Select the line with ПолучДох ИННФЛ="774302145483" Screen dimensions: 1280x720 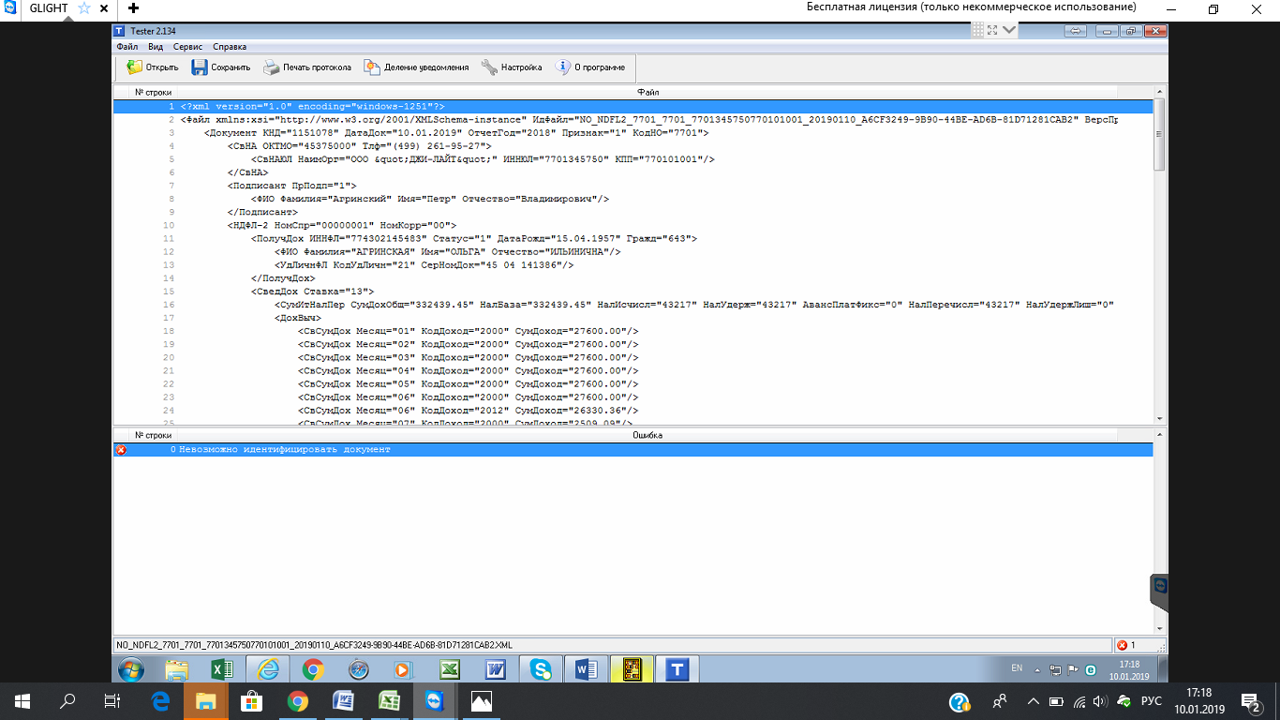pos(633,239)
